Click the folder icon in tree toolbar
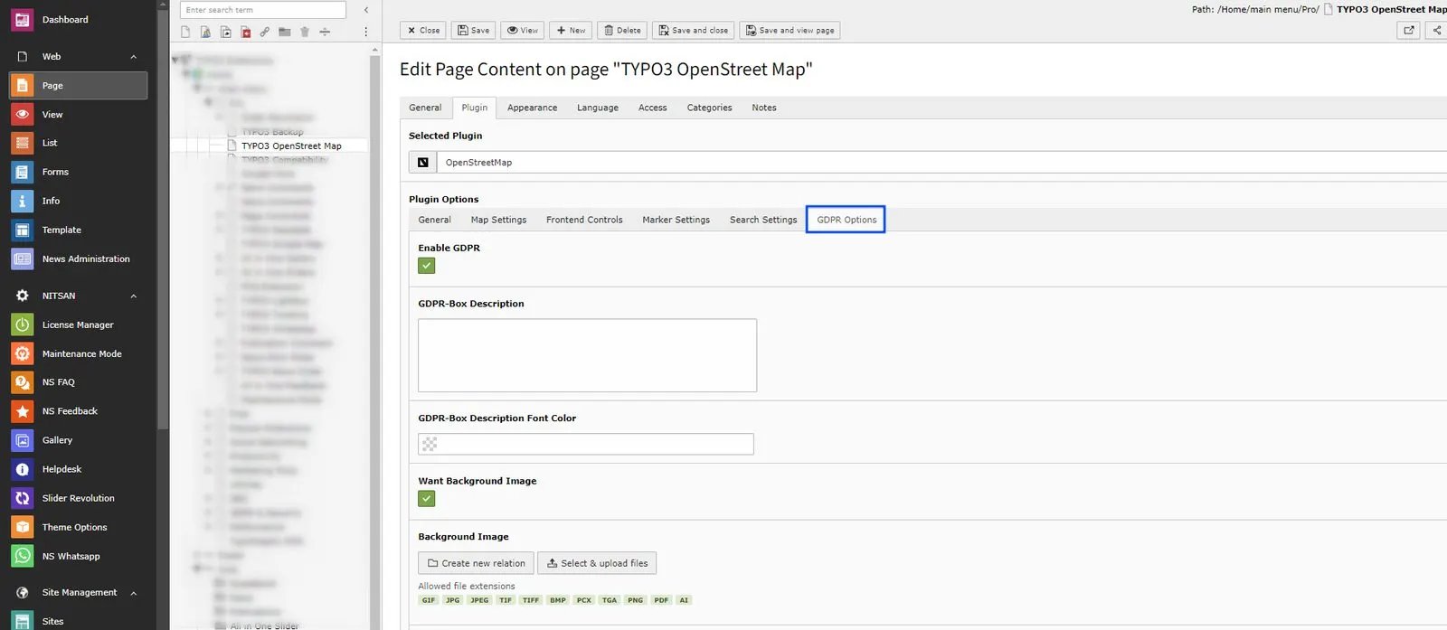This screenshot has height=630, width=1447. coord(285,32)
